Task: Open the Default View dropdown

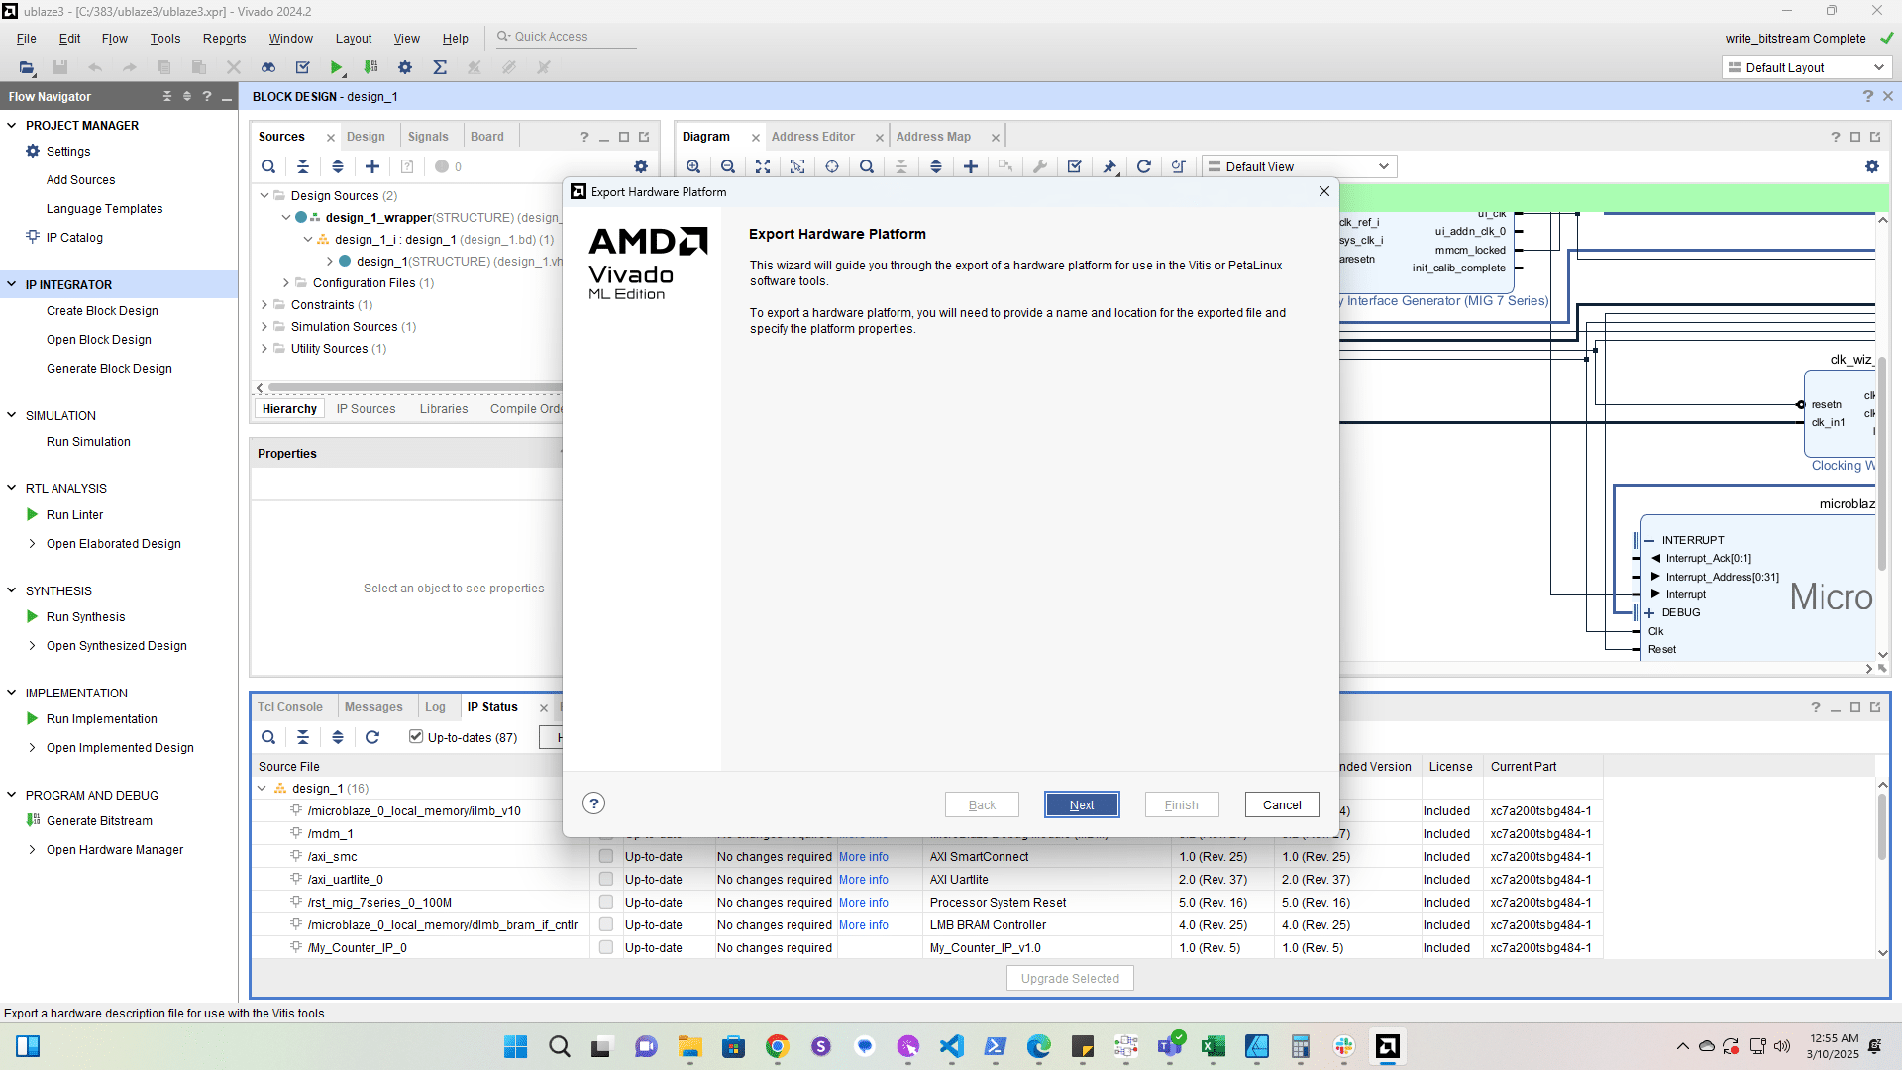Action: 1299,166
